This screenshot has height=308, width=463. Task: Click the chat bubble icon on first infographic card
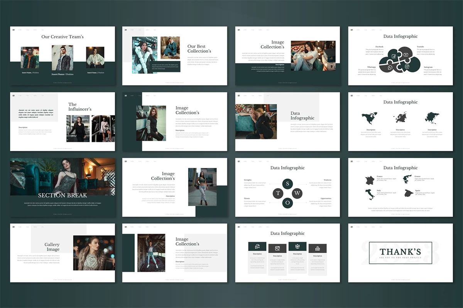tap(257, 247)
